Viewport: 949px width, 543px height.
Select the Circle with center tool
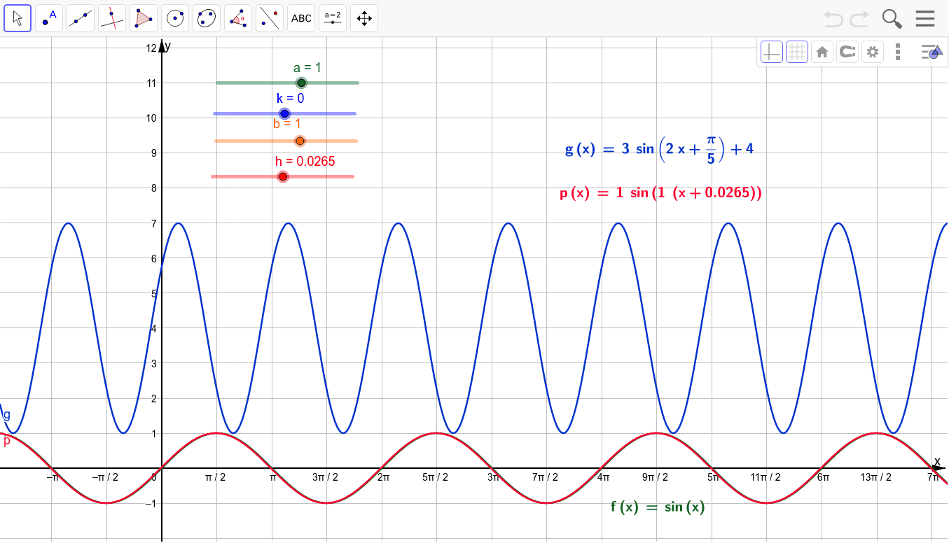pyautogui.click(x=175, y=18)
